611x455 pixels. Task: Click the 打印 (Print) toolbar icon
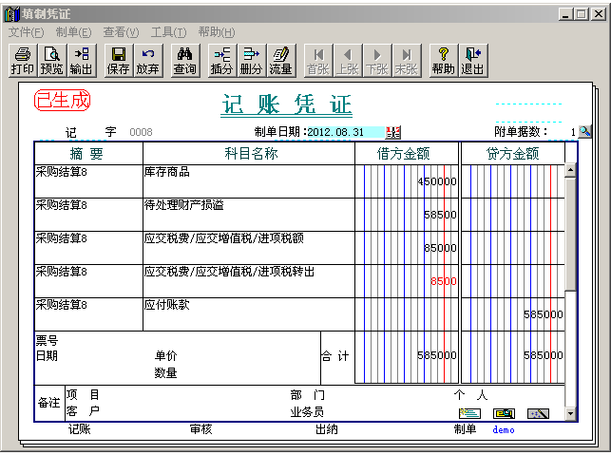[22, 61]
